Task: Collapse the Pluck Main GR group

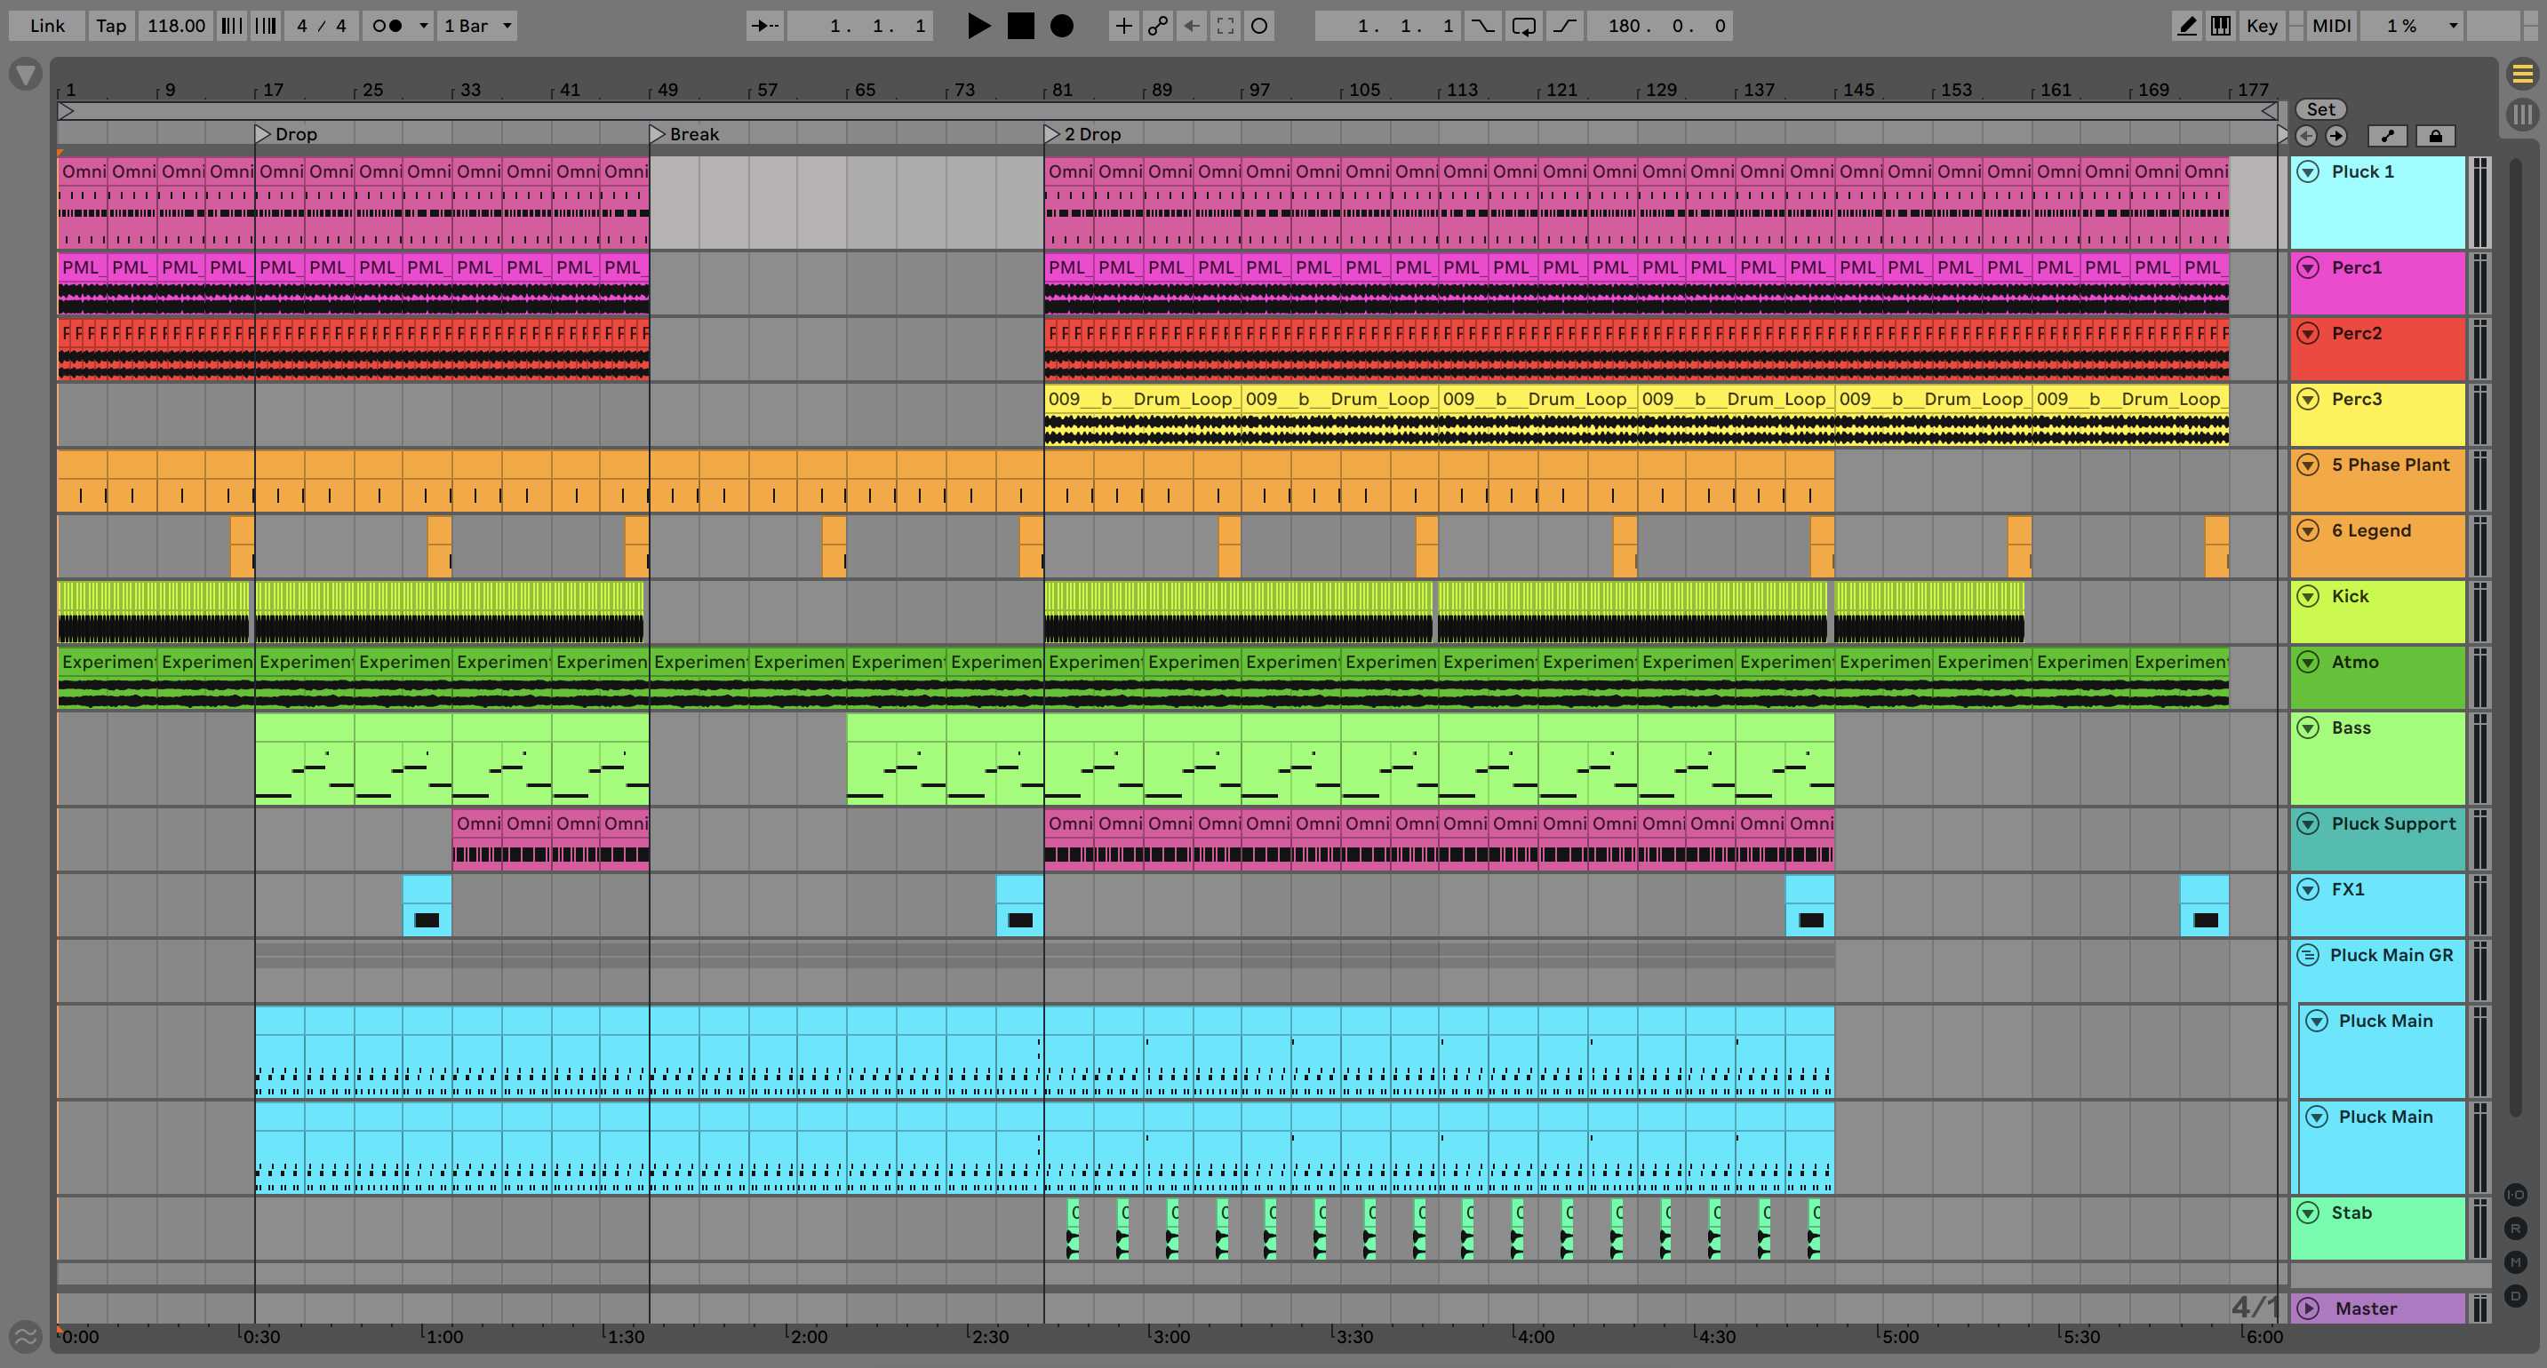Action: 2308,956
